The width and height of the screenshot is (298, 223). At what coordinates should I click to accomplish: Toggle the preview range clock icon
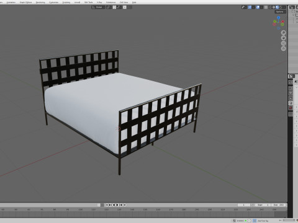253,205
